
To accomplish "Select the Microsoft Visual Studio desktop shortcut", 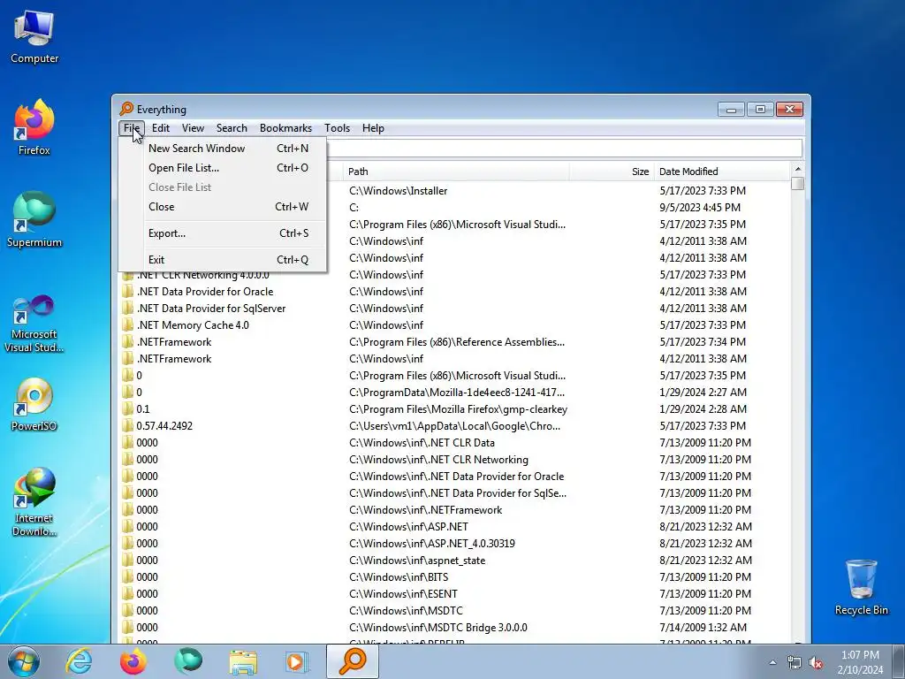I will [x=34, y=324].
